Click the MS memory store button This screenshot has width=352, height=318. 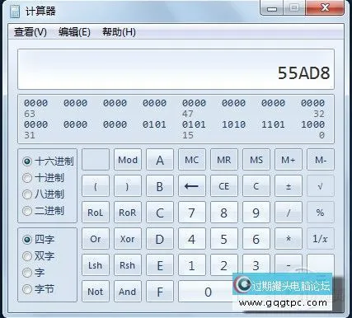click(x=256, y=160)
